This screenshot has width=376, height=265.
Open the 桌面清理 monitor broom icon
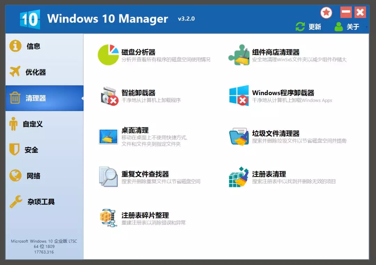tap(108, 137)
